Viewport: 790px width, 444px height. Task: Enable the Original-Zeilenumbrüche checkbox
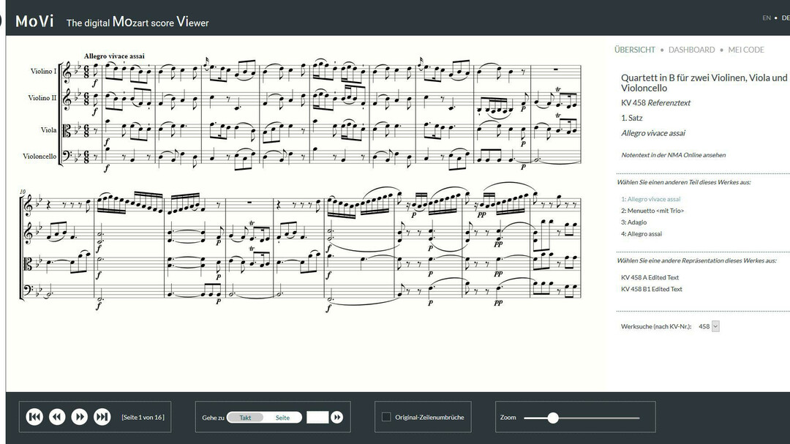385,415
